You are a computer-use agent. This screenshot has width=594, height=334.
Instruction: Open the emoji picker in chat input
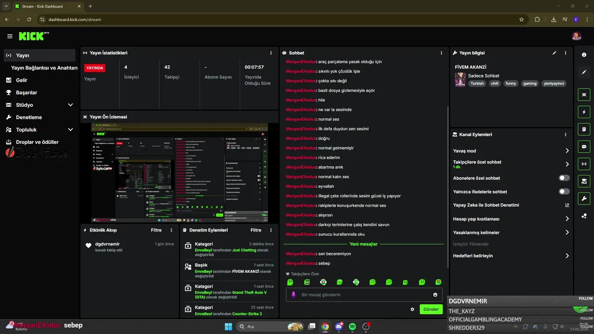pos(435,295)
